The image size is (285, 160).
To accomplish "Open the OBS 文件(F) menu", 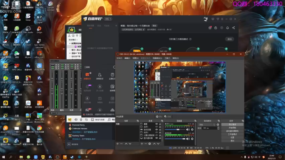I will [x=119, y=58].
